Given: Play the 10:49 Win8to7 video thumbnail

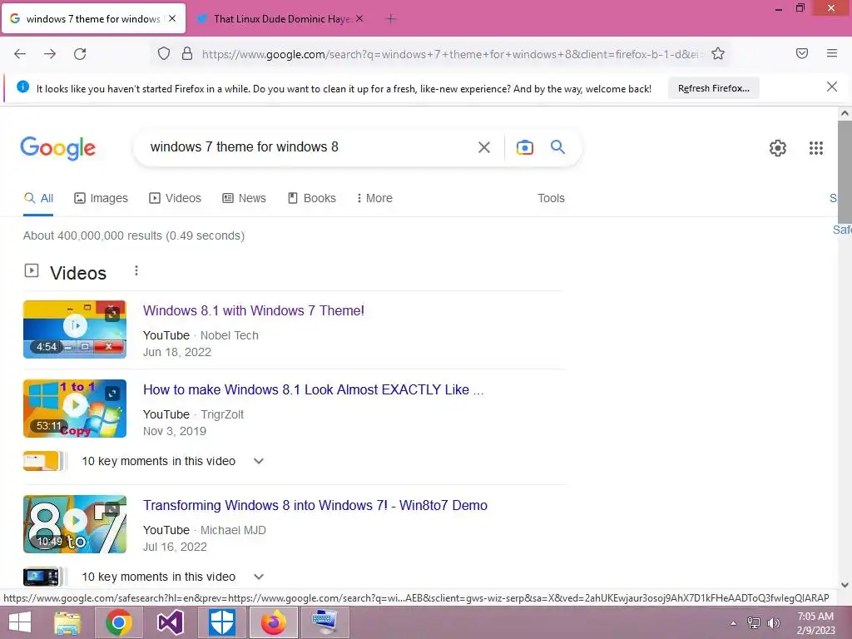Looking at the screenshot, I should [x=75, y=524].
